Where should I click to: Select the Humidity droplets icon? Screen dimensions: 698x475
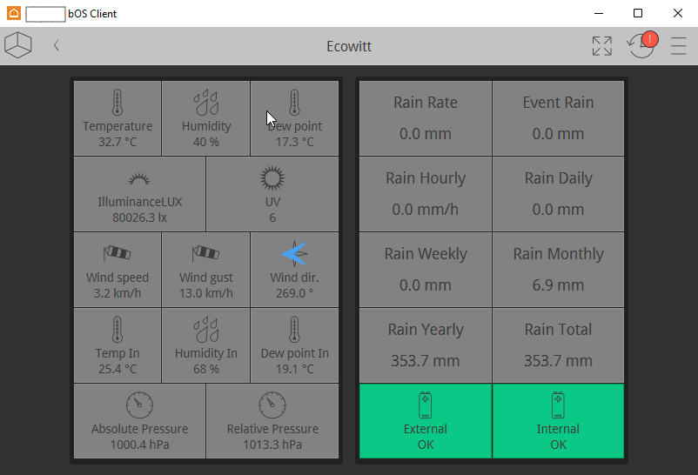(x=206, y=103)
